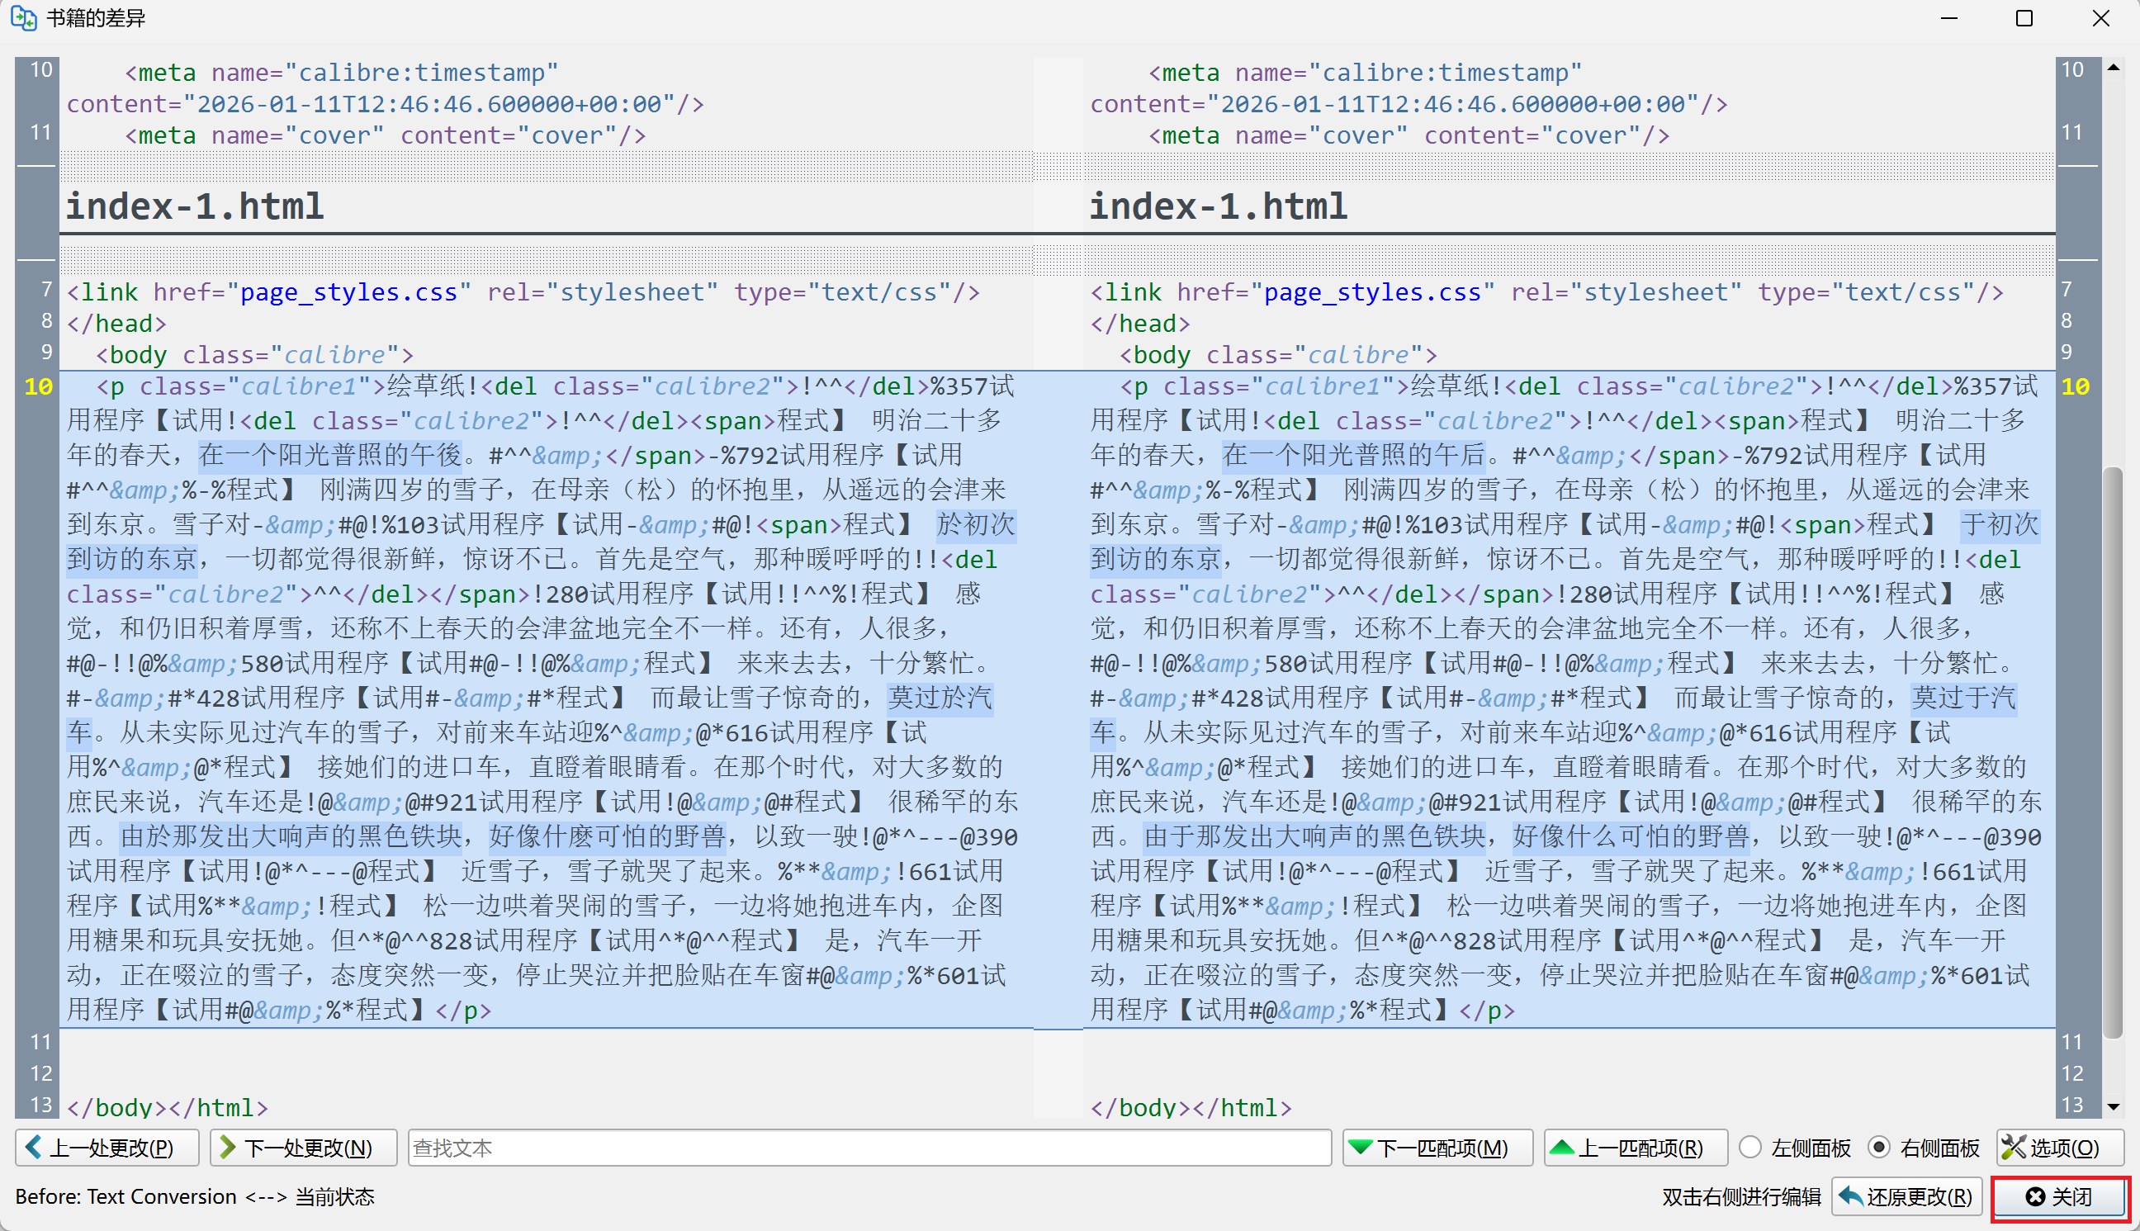This screenshot has height=1231, width=2140.
Task: Click the find text (查找文本) field
Action: click(x=869, y=1148)
